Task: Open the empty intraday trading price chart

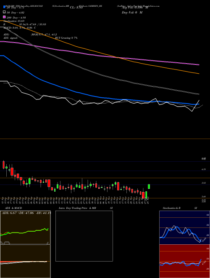Action: [x=84, y=236]
